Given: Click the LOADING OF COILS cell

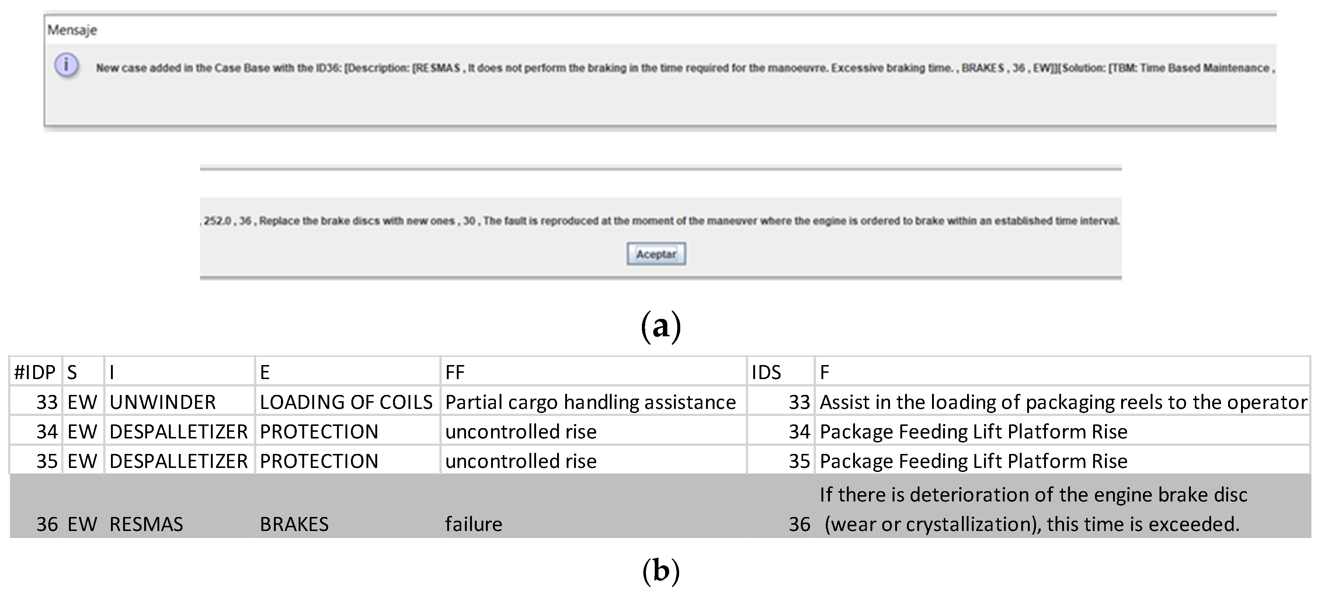Looking at the screenshot, I should 346,402.
